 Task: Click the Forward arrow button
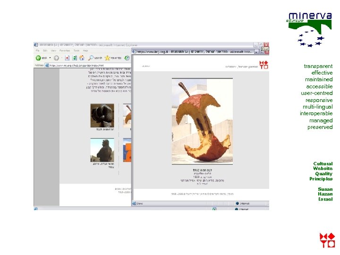[56, 58]
